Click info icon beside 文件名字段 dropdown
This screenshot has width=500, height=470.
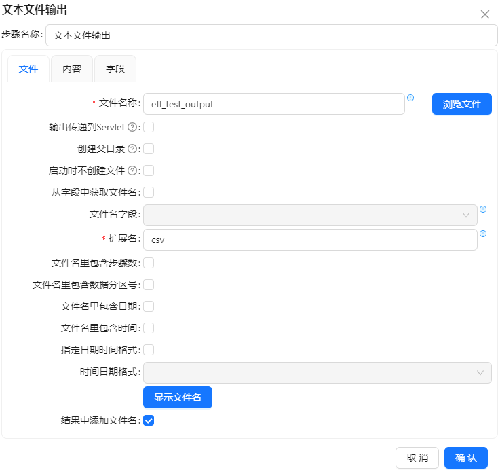point(483,209)
